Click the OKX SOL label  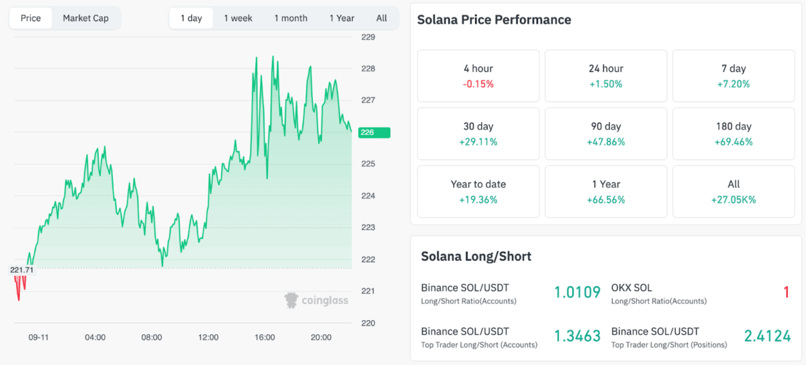(x=631, y=288)
